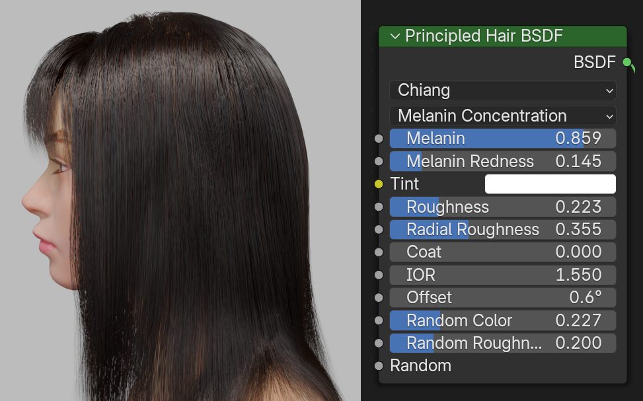Click the IOR input socket

pyautogui.click(x=379, y=275)
